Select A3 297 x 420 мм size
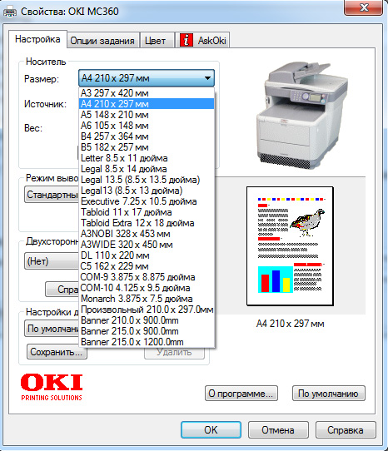Screen dimensions: 388x451 click(x=147, y=93)
